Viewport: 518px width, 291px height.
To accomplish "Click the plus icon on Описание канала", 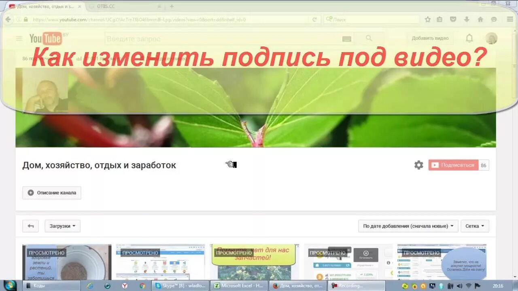I will (31, 193).
